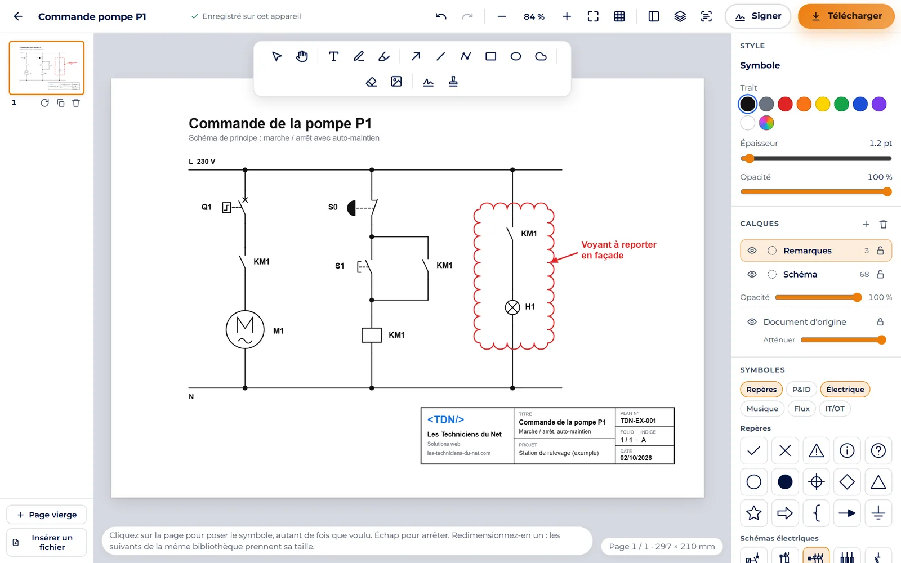Viewport: 901px width, 563px height.
Task: Select the stamp tool
Action: click(x=453, y=82)
